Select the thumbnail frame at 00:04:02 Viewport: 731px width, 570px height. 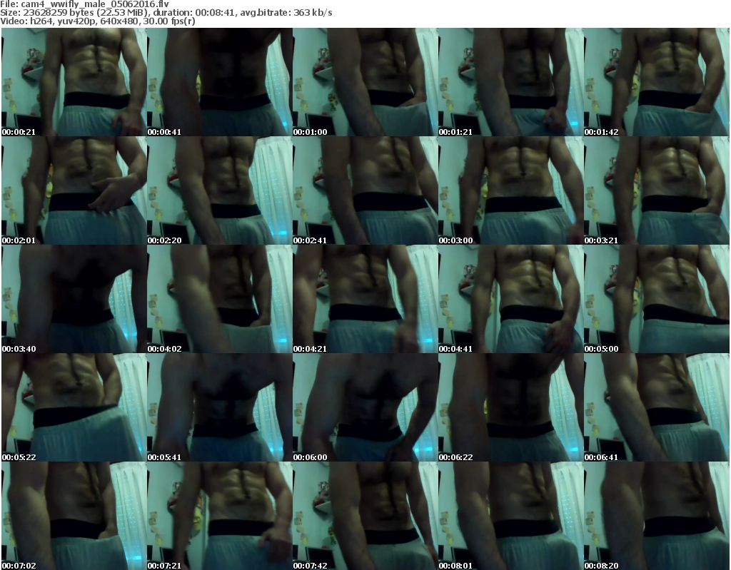(220, 299)
